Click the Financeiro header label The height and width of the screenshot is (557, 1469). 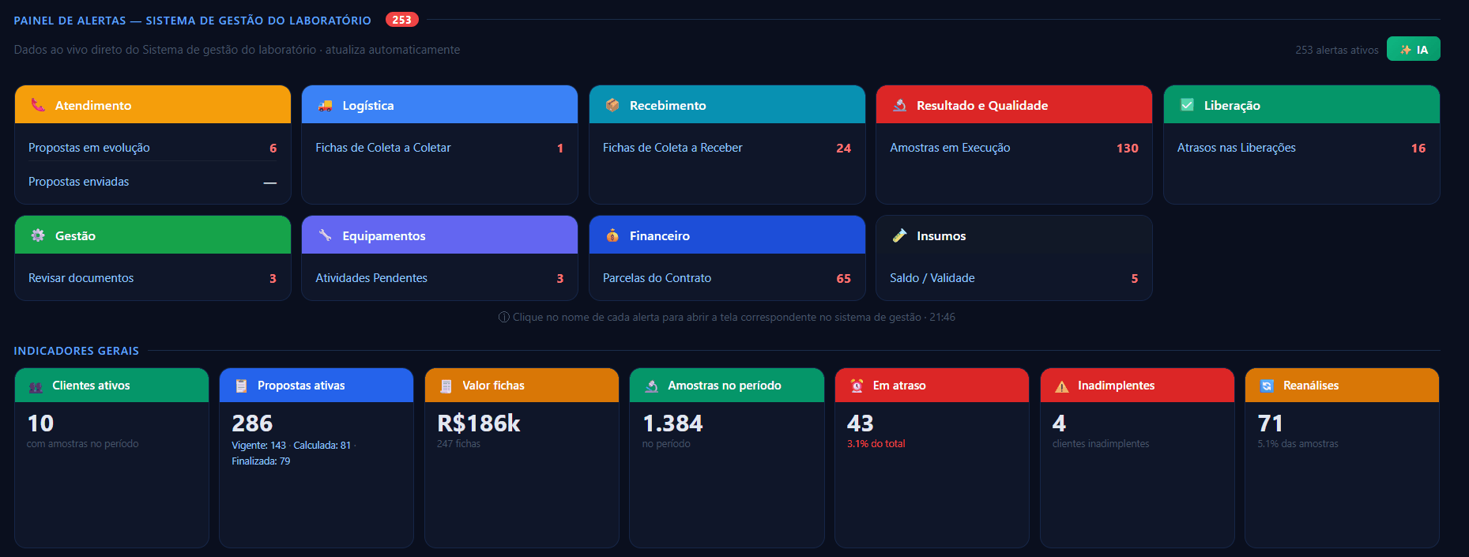click(659, 235)
